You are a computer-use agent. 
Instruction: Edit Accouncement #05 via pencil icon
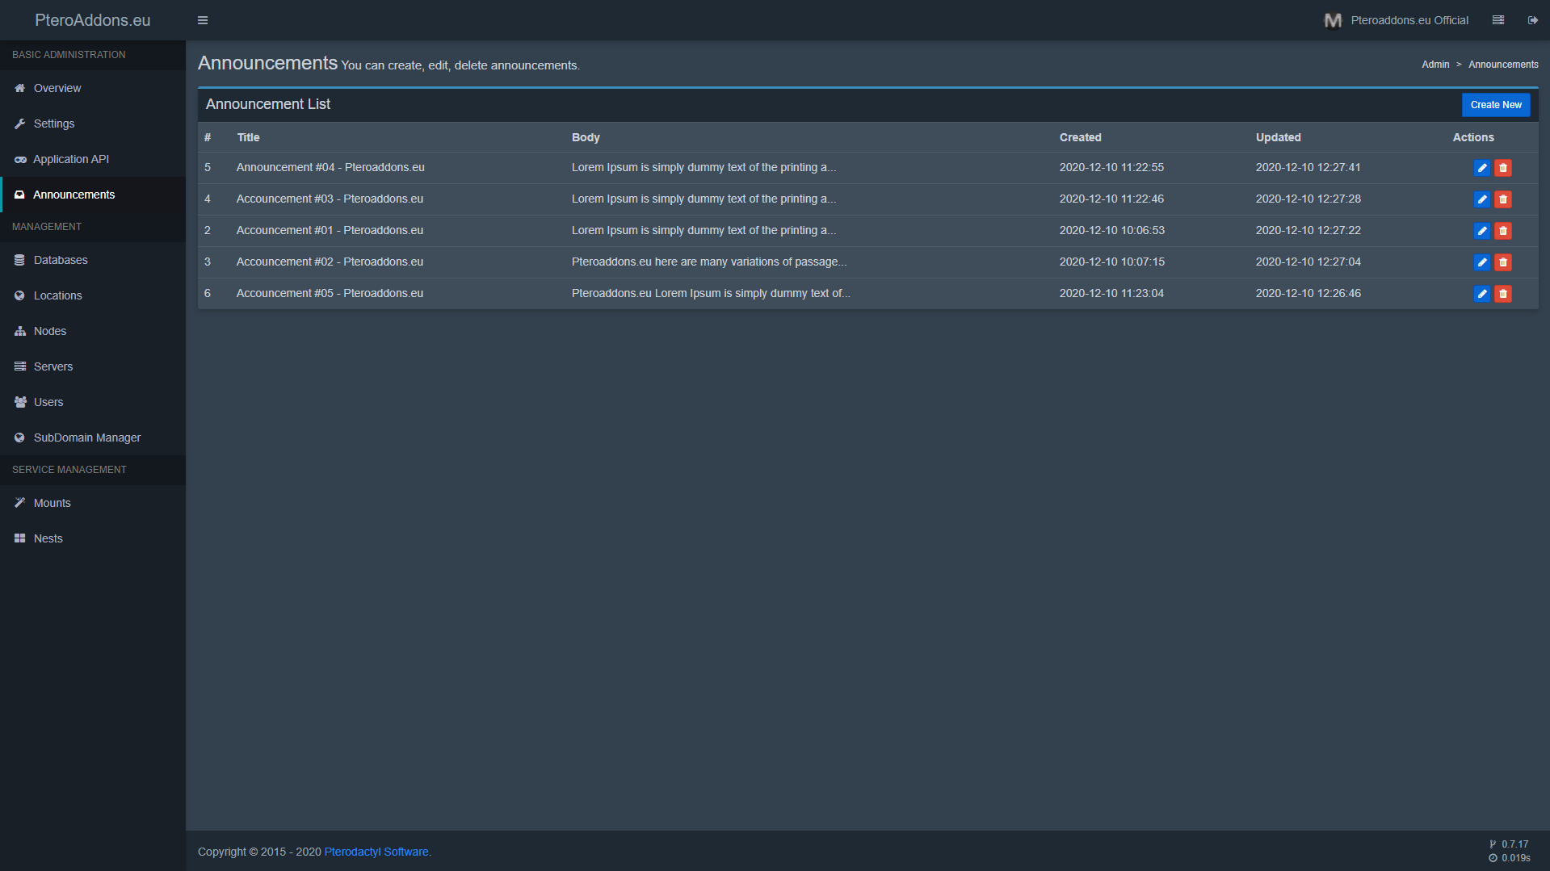pos(1481,294)
